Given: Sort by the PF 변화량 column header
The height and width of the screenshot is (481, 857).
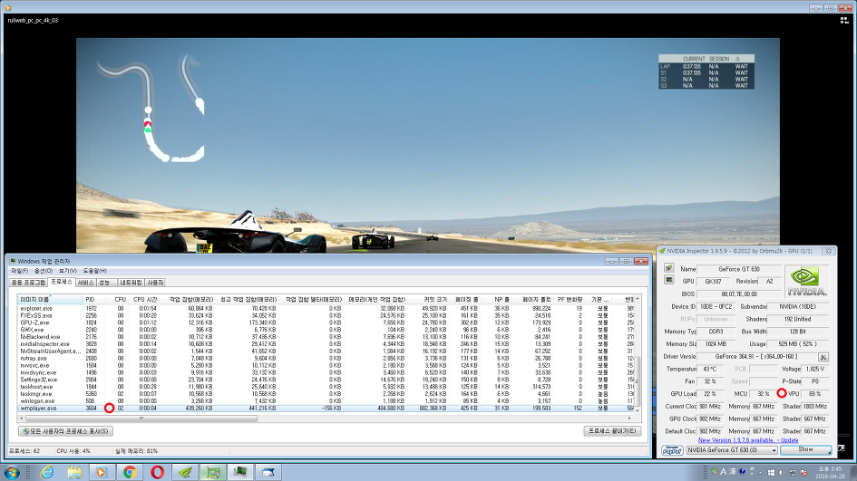Looking at the screenshot, I should click(570, 299).
